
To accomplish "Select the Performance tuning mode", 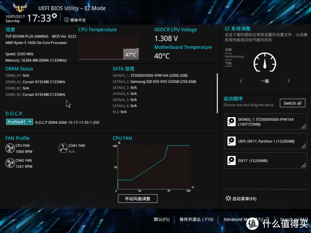I will (x=234, y=56).
